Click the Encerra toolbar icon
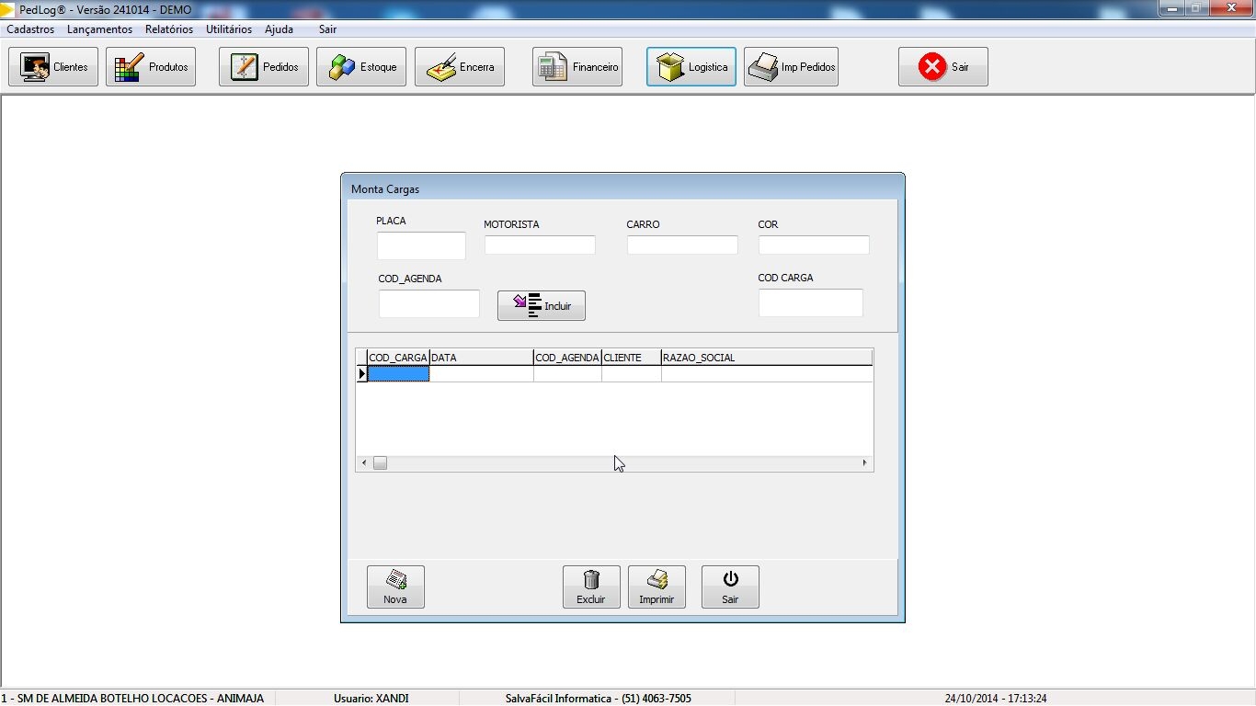 click(441, 67)
